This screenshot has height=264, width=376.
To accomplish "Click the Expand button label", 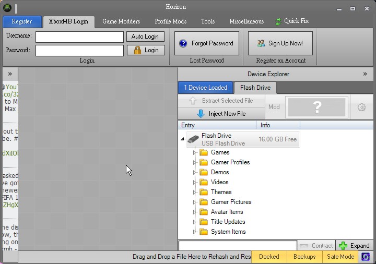I will 360,246.
